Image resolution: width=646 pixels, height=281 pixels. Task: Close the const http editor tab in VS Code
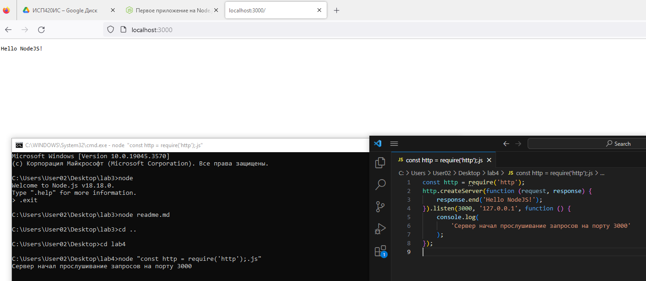click(489, 160)
